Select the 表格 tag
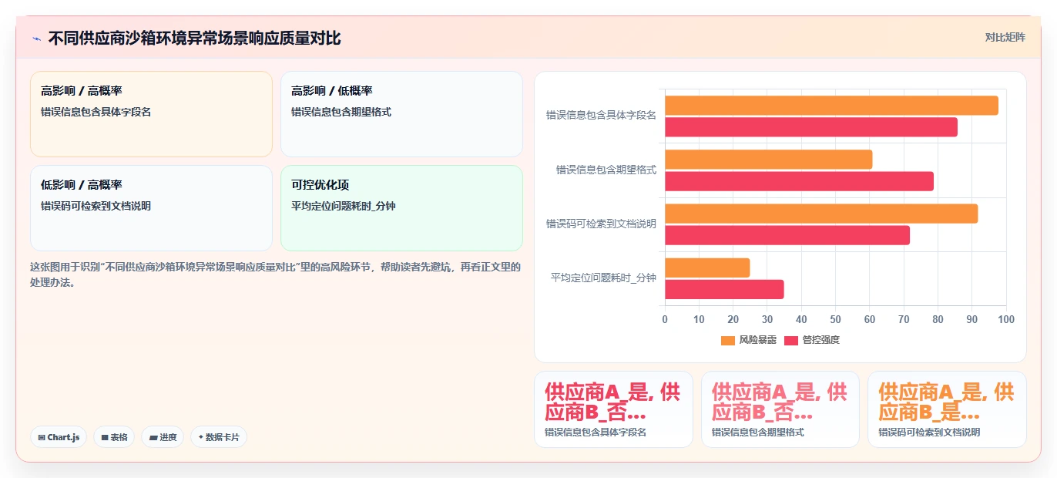 pos(114,437)
